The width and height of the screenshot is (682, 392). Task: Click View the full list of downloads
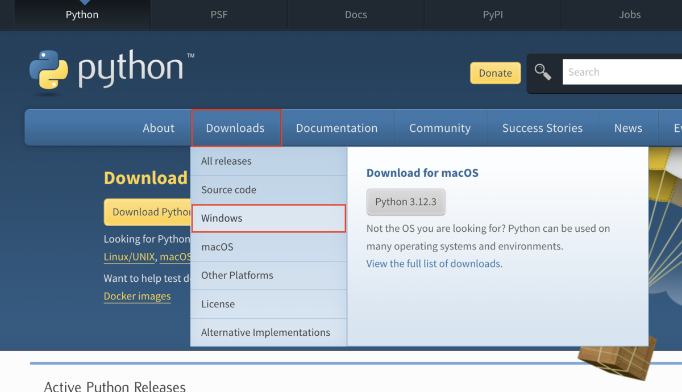[x=434, y=264]
